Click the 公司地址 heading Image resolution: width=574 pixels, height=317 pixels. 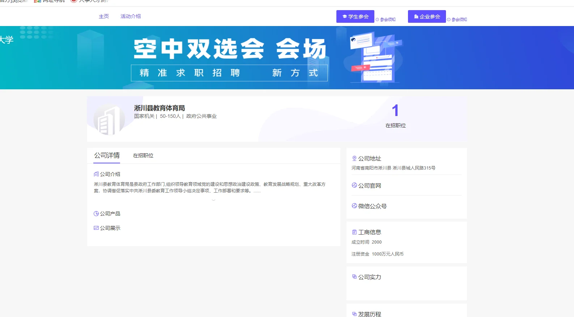[x=370, y=158]
